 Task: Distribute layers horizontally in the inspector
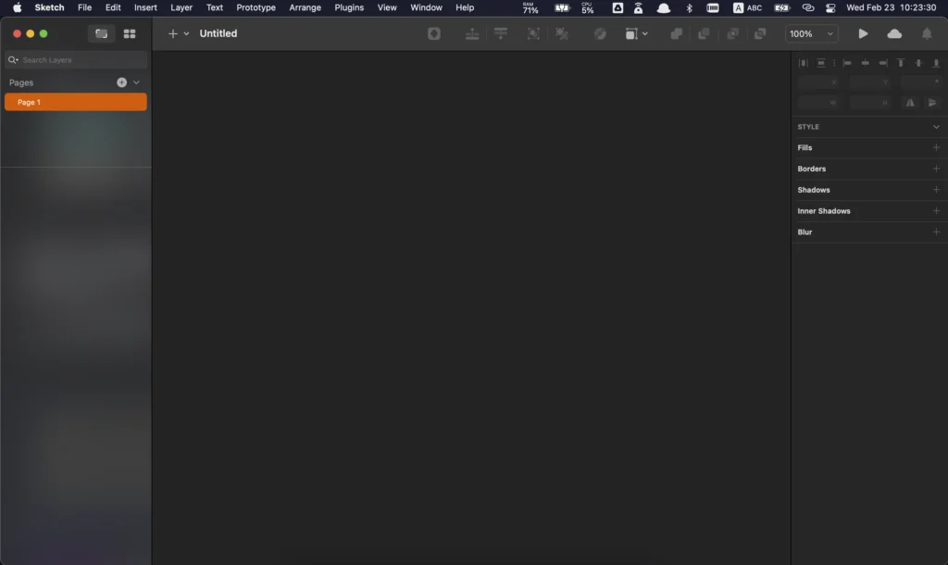(x=804, y=63)
